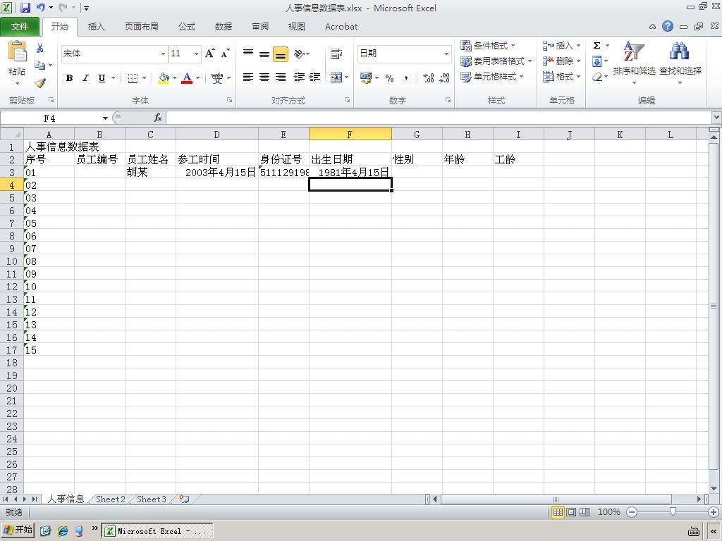Click the AutoSum sigma icon
Screen dimensions: 722x541
[x=596, y=46]
